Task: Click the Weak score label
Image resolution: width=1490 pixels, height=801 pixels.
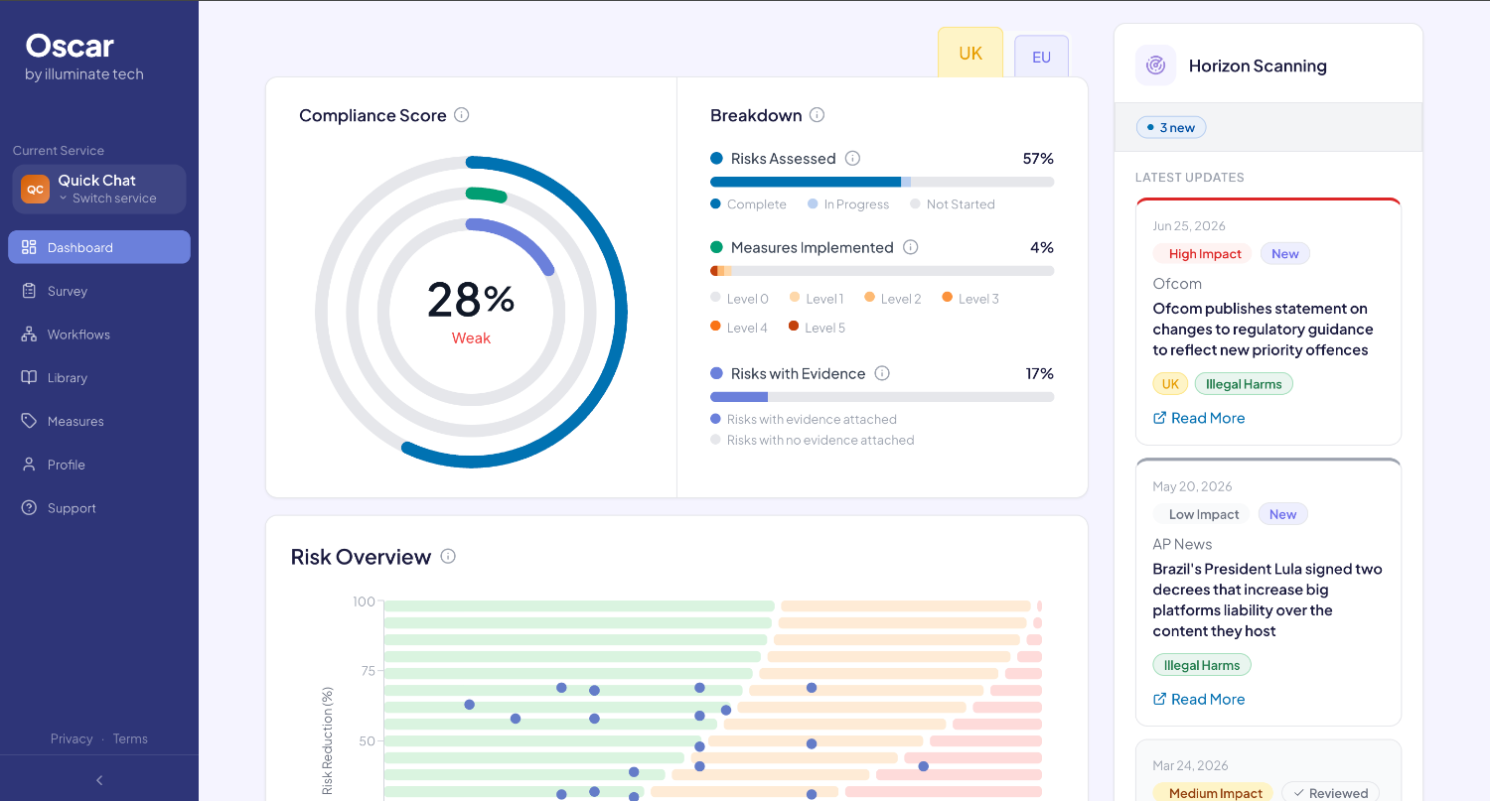Action: pyautogui.click(x=471, y=338)
